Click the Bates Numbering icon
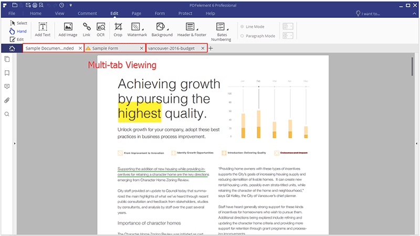 (x=220, y=27)
